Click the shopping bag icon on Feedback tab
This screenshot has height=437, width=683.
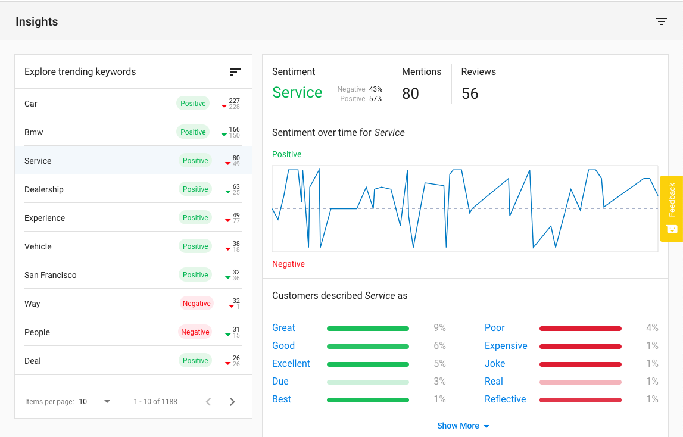pos(672,229)
